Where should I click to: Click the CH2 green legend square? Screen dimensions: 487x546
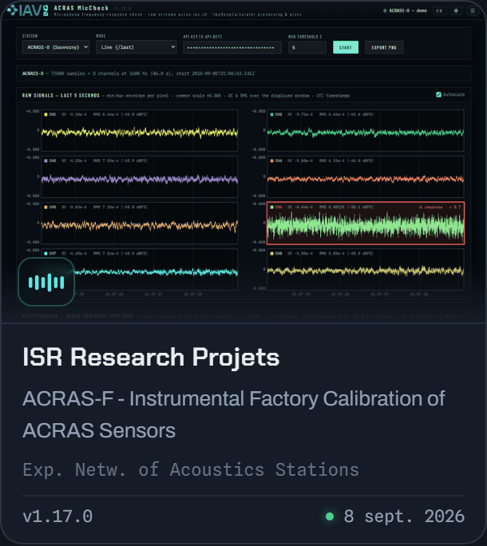[271, 114]
